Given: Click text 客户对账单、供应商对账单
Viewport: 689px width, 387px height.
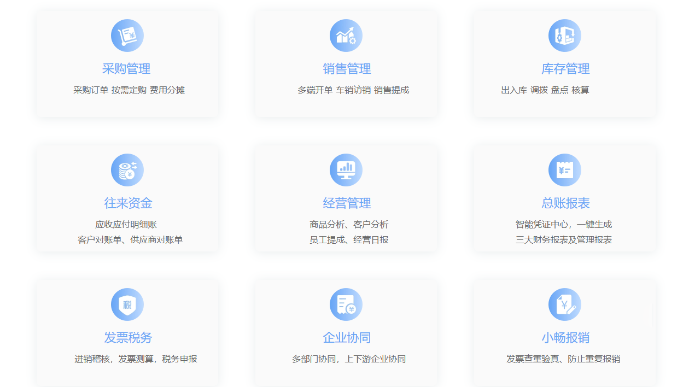Looking at the screenshot, I should pos(130,240).
